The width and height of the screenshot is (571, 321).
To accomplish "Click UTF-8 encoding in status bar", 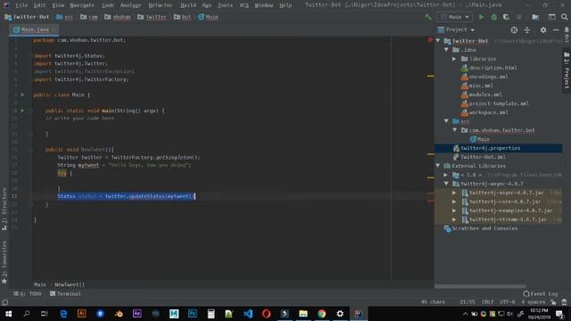I will [508, 302].
